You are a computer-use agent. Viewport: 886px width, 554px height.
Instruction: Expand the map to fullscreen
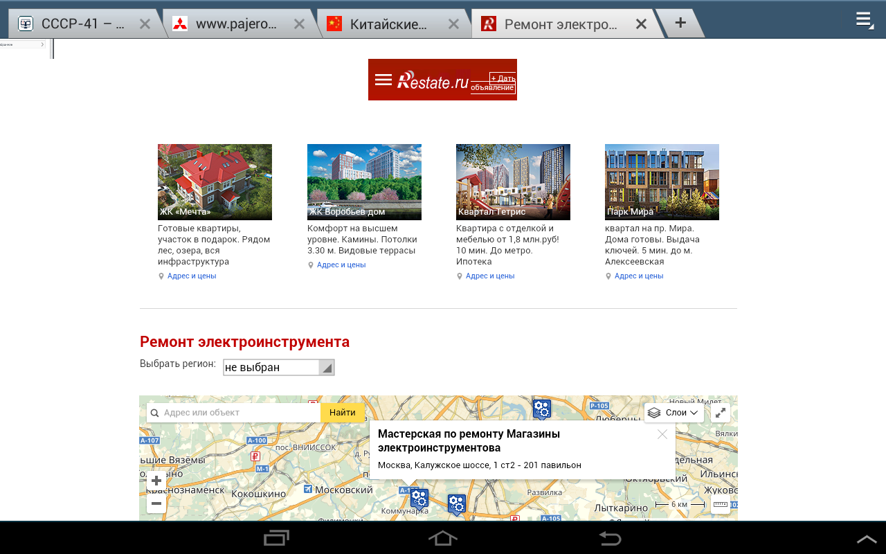point(720,413)
